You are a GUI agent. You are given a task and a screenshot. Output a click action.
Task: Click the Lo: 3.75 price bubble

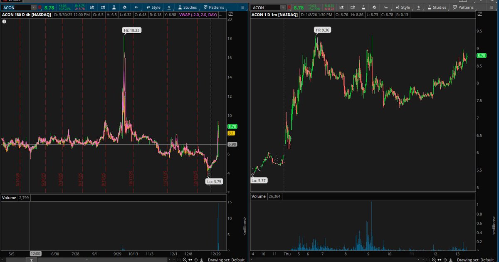pyautogui.click(x=215, y=181)
